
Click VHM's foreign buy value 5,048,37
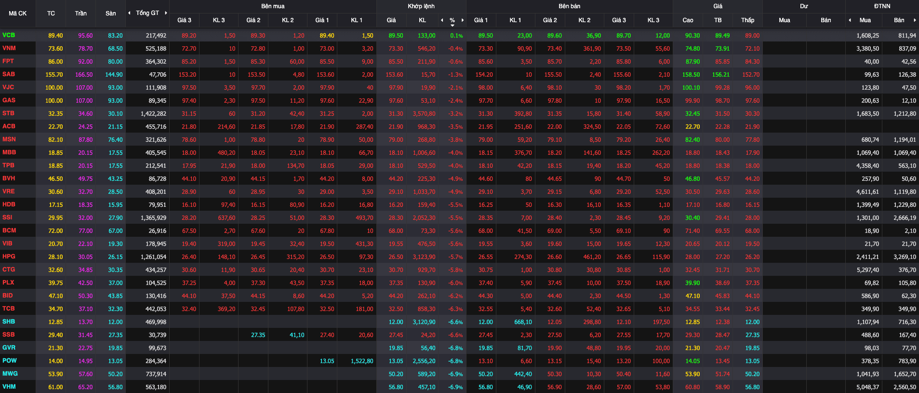point(867,387)
